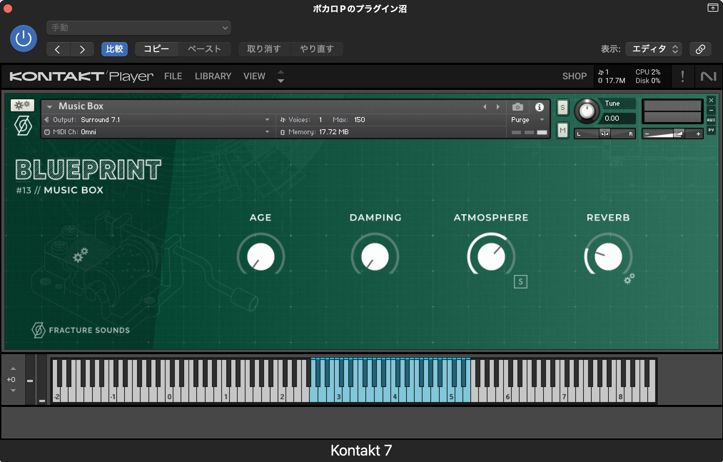Click the piano key labeled 6

507,396
